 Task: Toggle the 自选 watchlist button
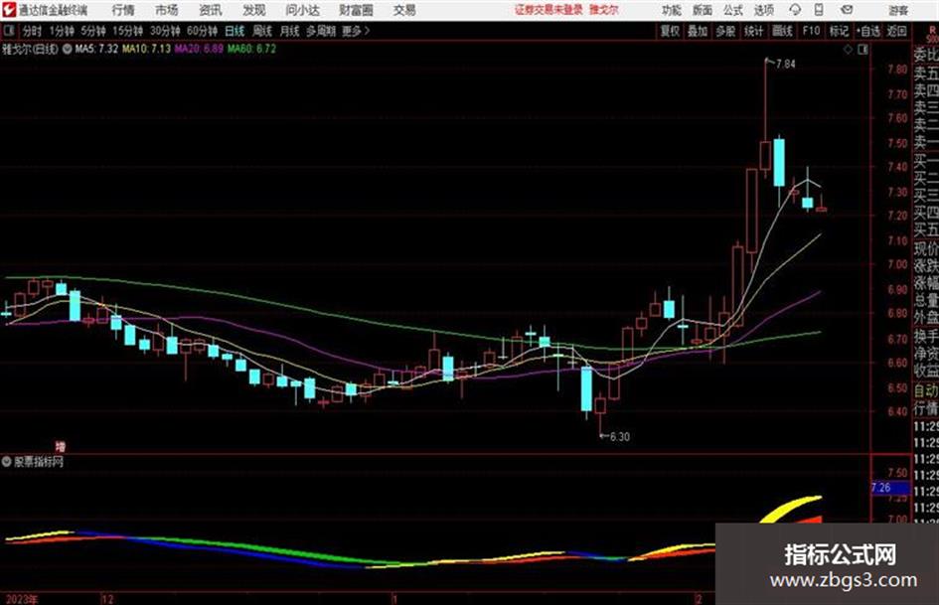868,31
